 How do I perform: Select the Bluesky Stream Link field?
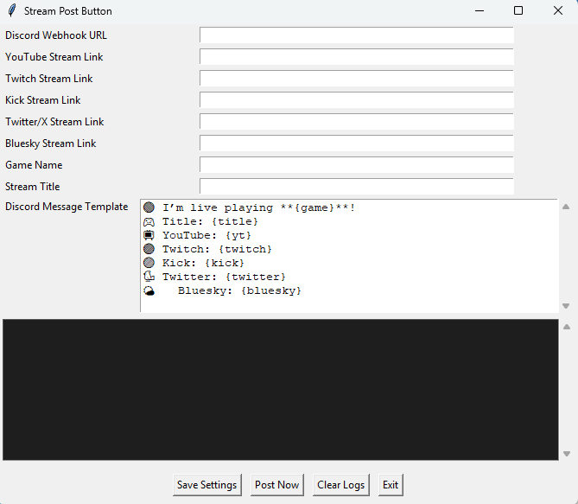[357, 144]
